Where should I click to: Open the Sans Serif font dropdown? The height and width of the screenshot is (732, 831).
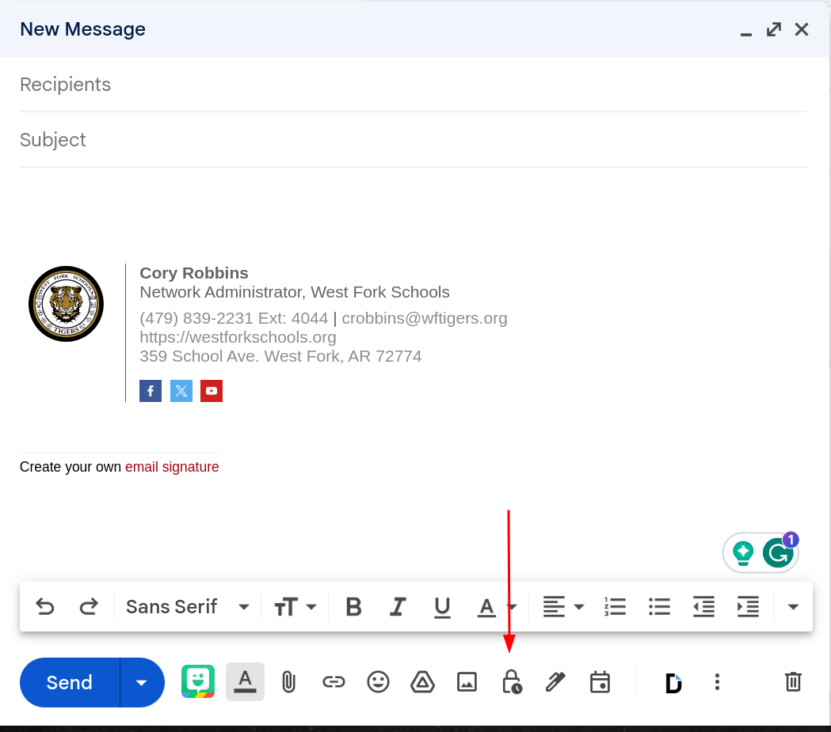187,606
